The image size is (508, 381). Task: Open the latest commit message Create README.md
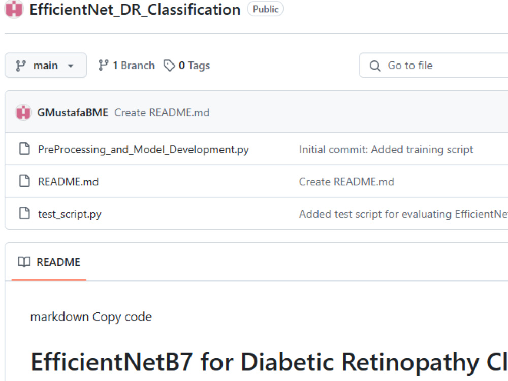pos(162,112)
